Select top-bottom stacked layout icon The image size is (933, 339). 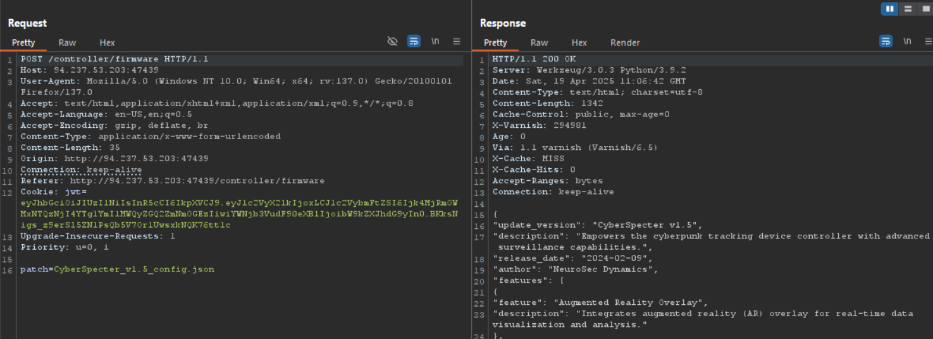(x=908, y=9)
